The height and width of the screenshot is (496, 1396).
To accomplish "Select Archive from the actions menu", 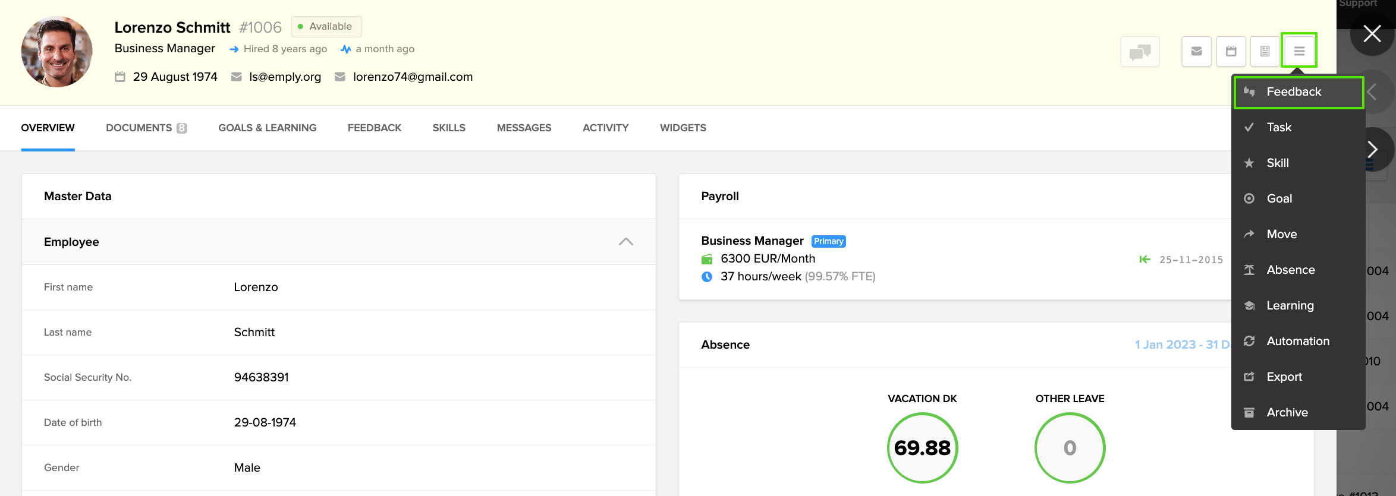I will 1287,413.
